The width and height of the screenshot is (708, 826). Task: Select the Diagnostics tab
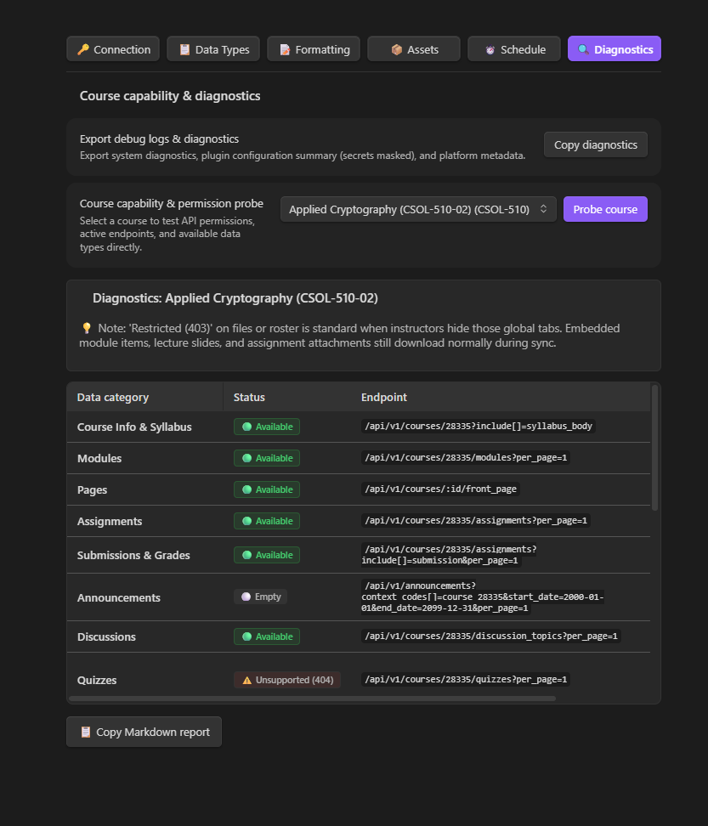click(615, 49)
